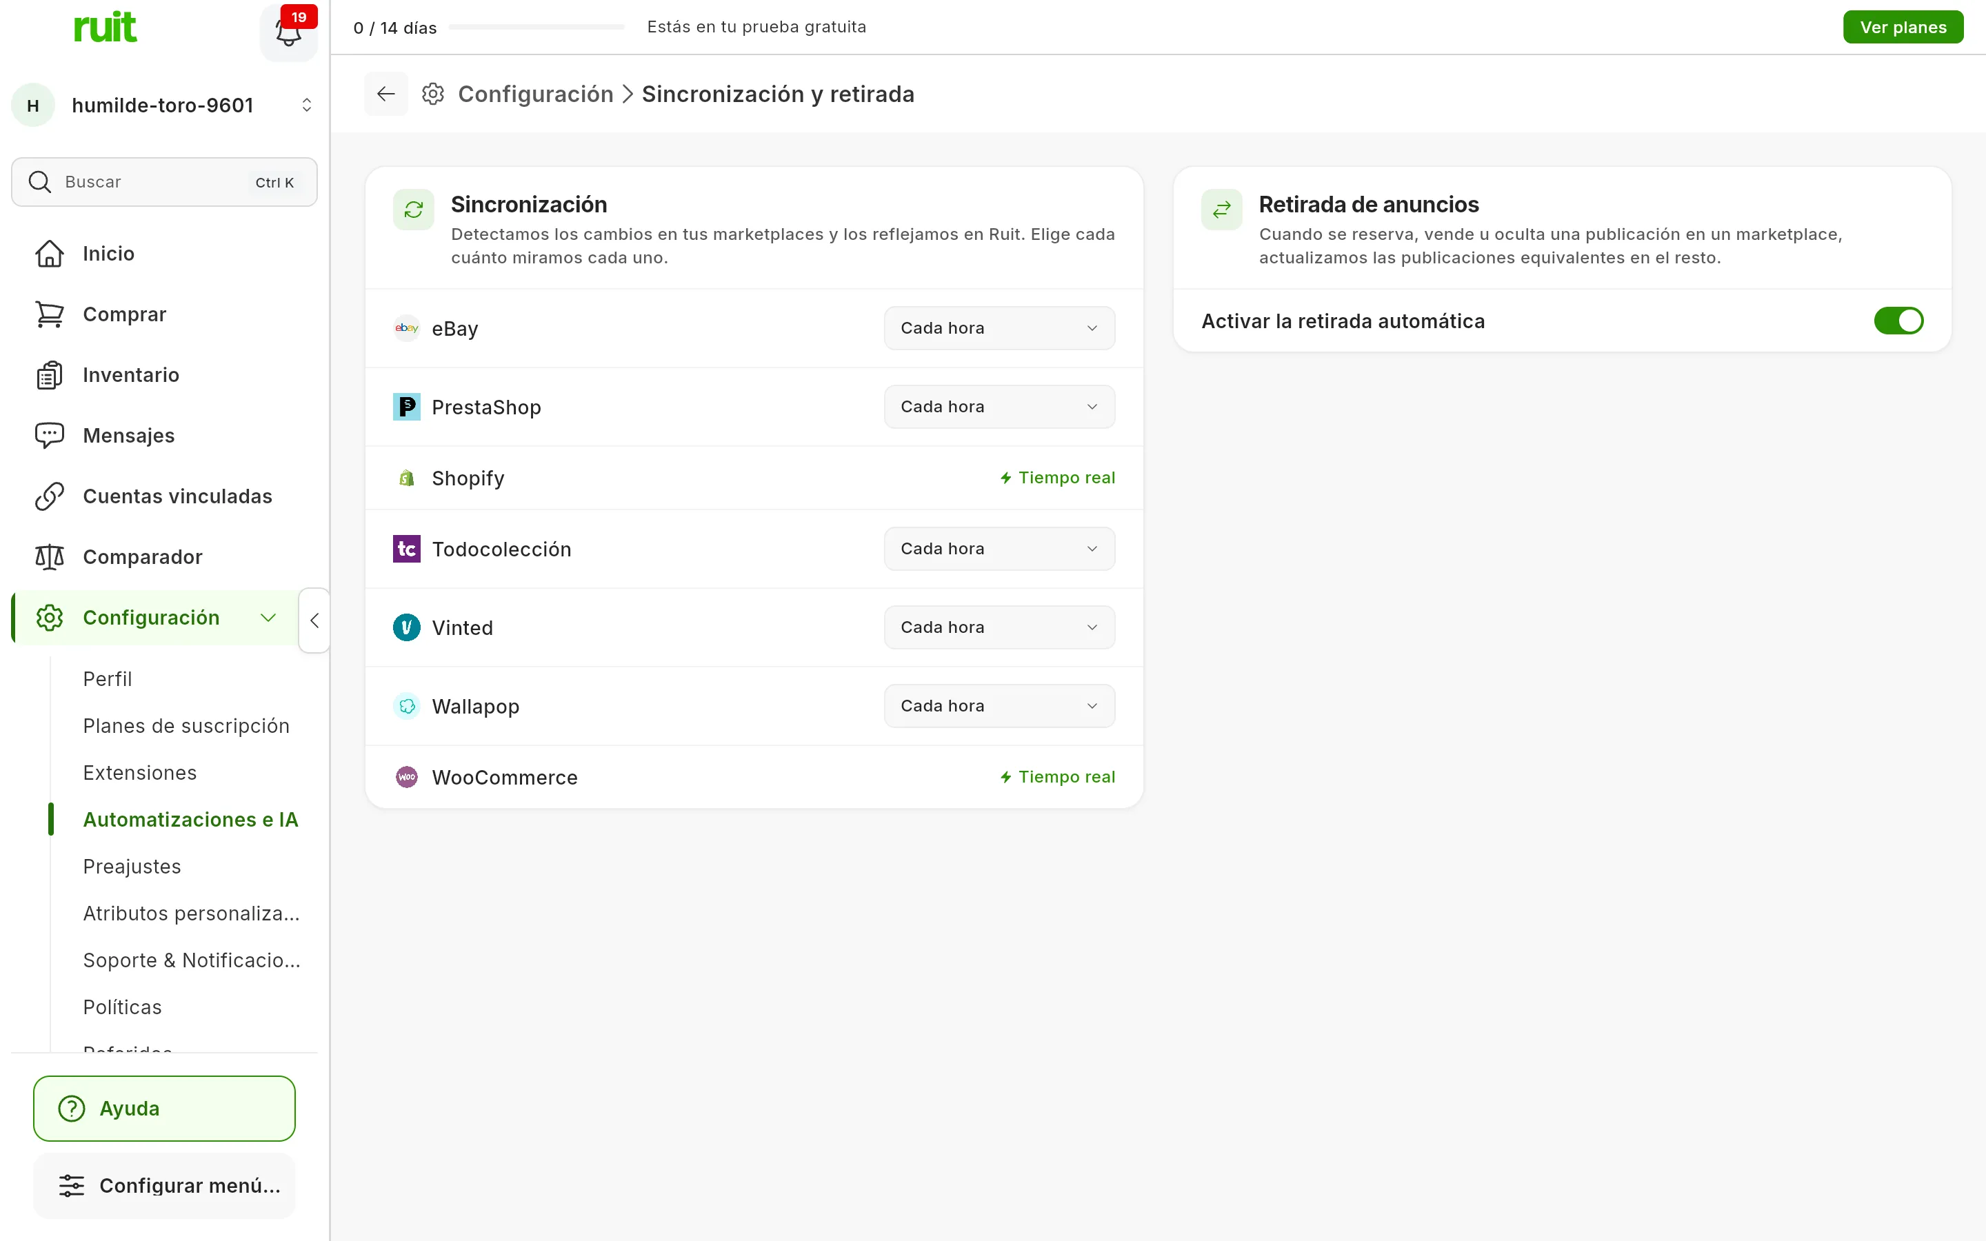This screenshot has height=1241, width=1986.
Task: Click the Shopify logo icon
Action: [x=407, y=478]
